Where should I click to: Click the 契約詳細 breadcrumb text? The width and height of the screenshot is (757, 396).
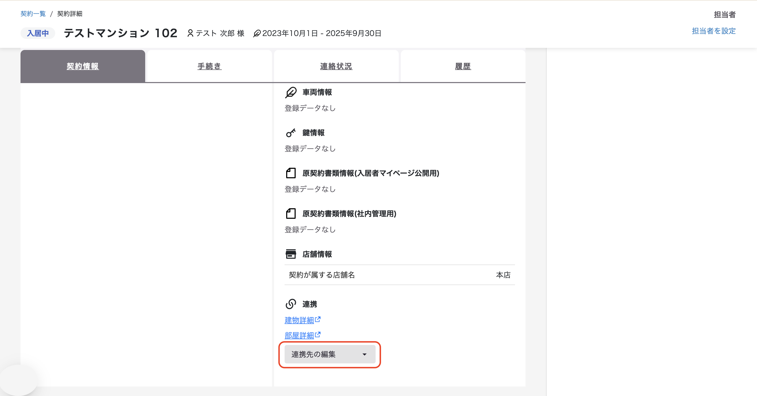coord(70,14)
